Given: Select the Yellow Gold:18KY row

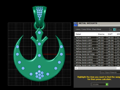Looking at the screenshot, I should (x=97, y=46).
